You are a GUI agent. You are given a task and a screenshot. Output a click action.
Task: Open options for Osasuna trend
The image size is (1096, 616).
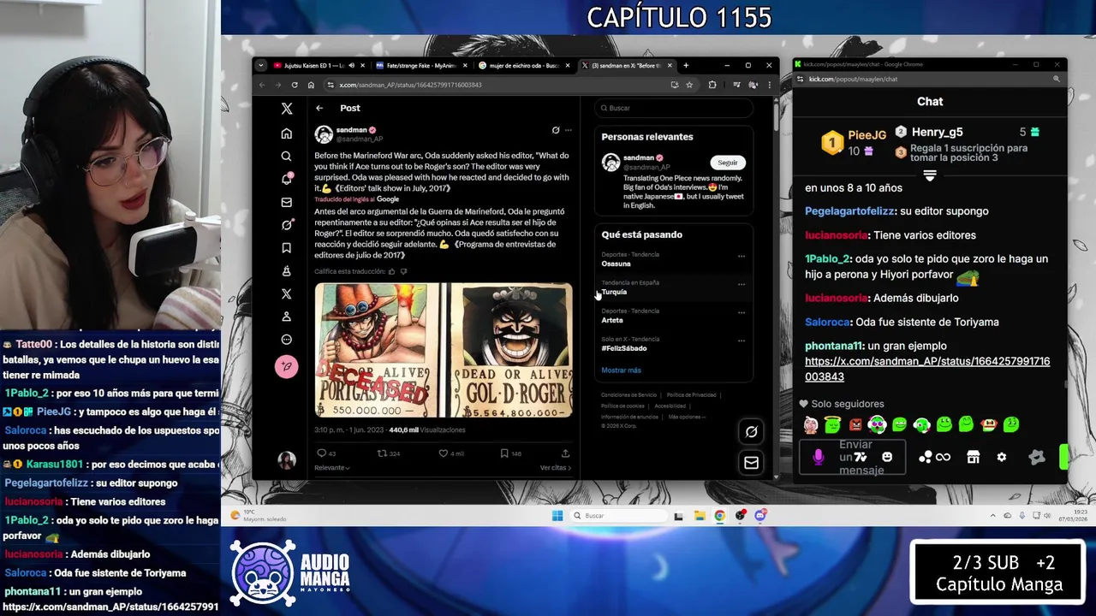click(x=742, y=256)
